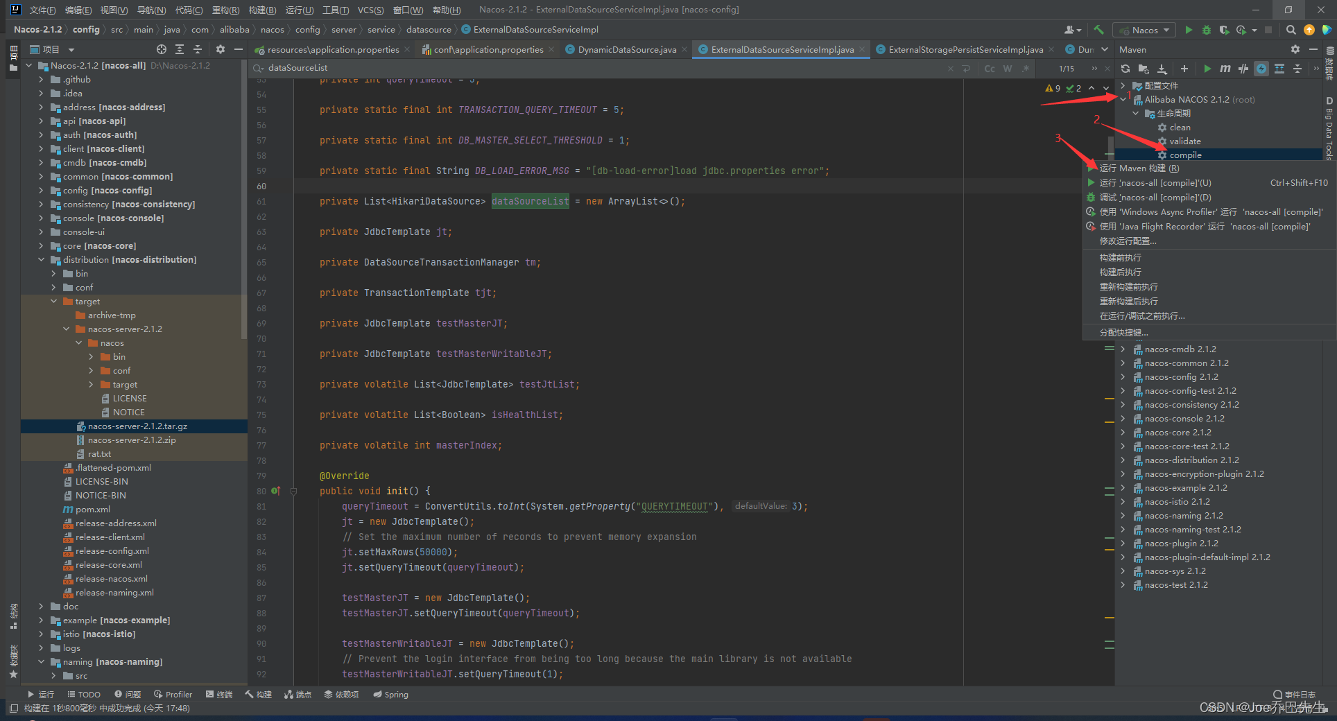Open the VCS(S) menu

click(370, 10)
